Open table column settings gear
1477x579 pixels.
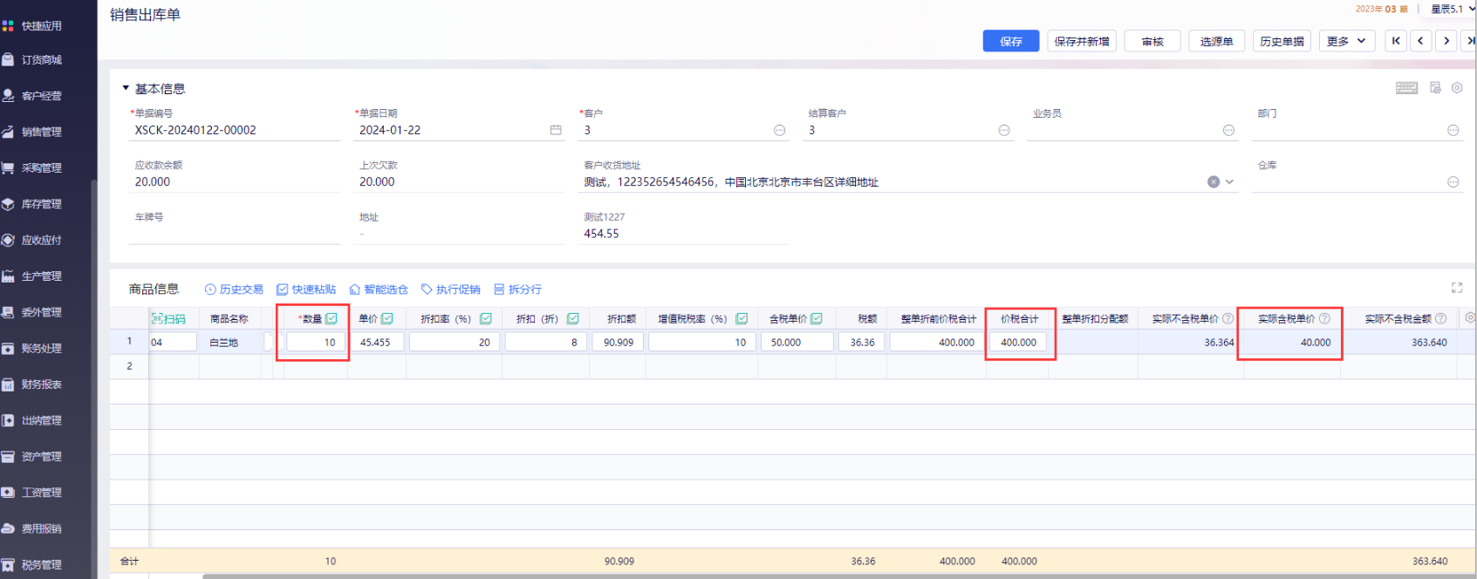[1470, 318]
